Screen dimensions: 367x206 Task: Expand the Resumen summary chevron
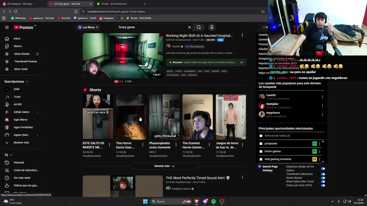point(241,62)
